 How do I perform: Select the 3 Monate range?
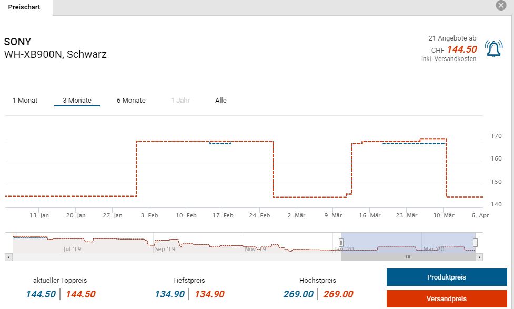coord(77,101)
